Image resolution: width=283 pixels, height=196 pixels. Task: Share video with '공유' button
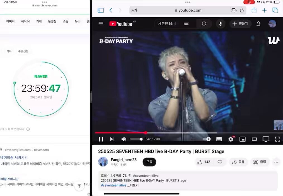pos(238,162)
